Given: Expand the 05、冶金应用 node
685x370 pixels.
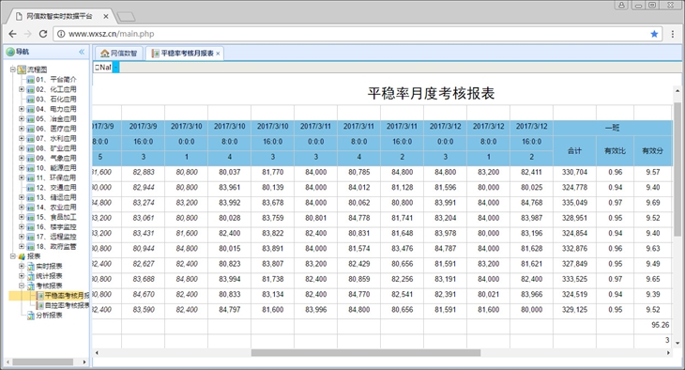Looking at the screenshot, I should (x=22, y=118).
